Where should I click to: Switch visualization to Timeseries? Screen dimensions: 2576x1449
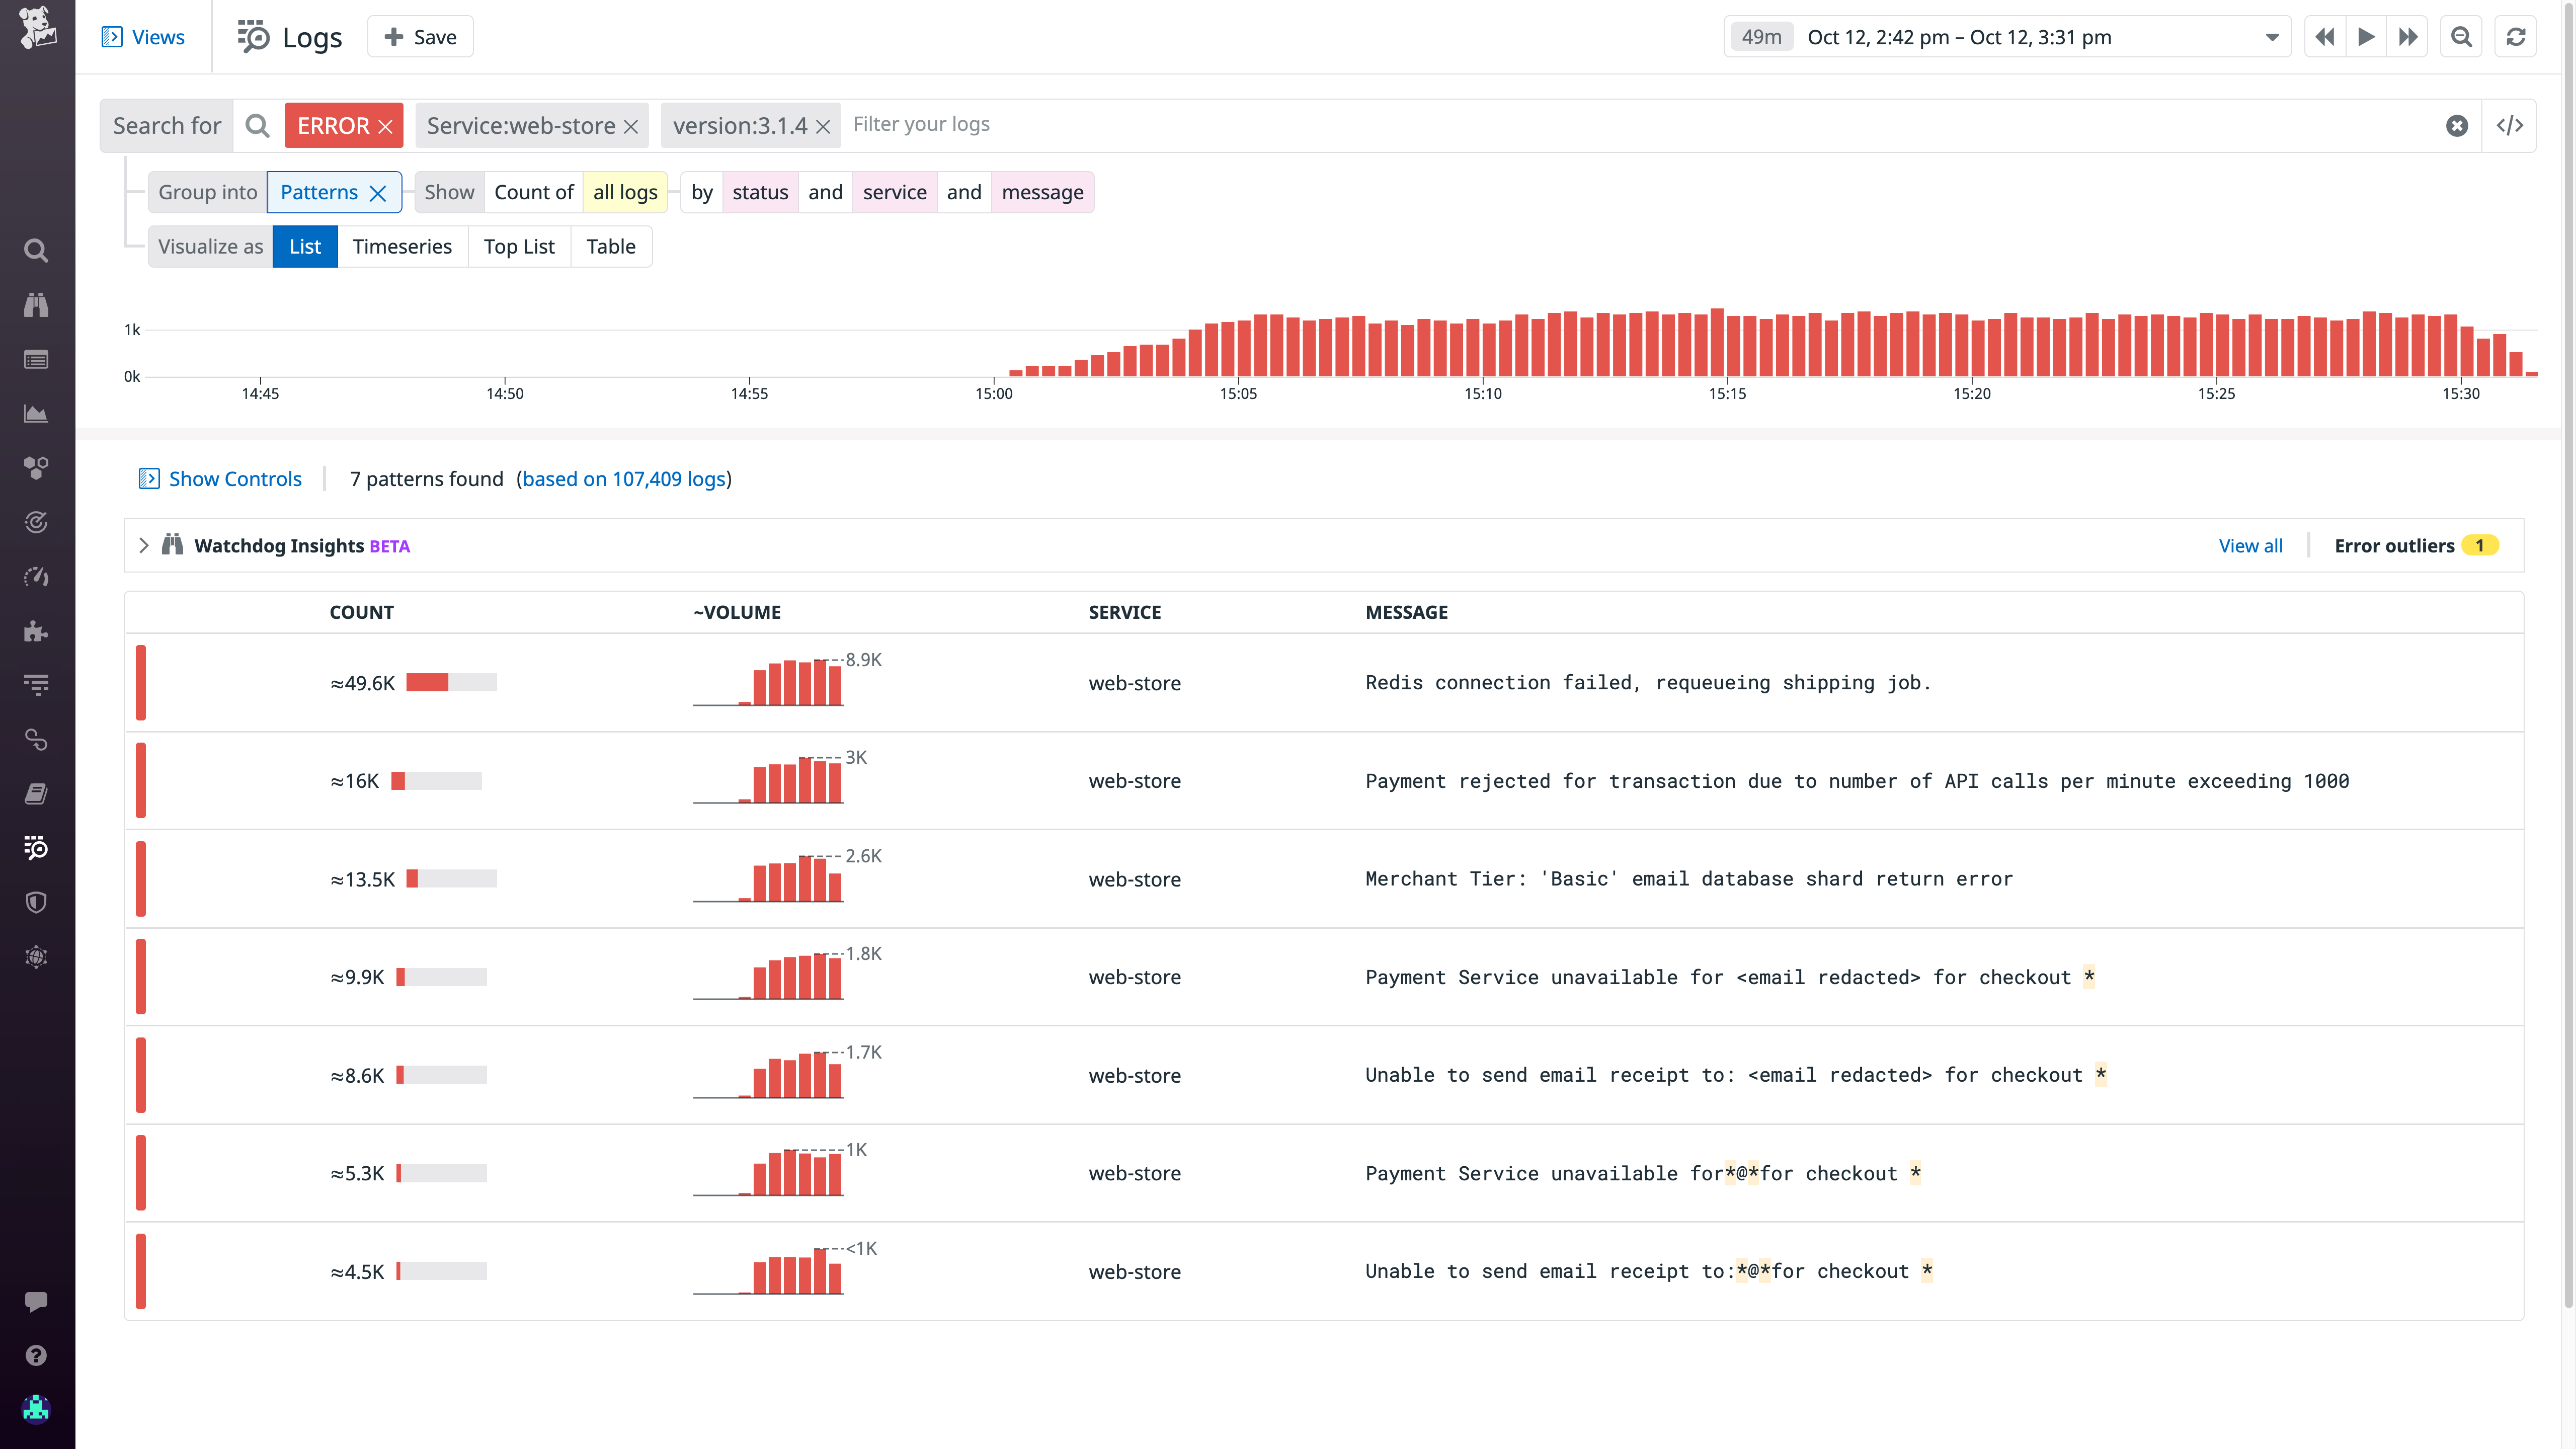click(402, 246)
